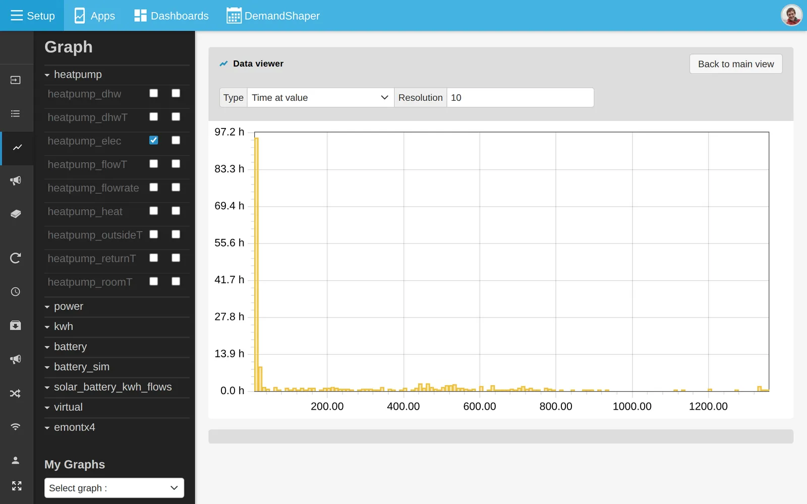807x504 pixels.
Task: Uncheck heatpump_elec left axis checkbox
Action: tap(154, 140)
